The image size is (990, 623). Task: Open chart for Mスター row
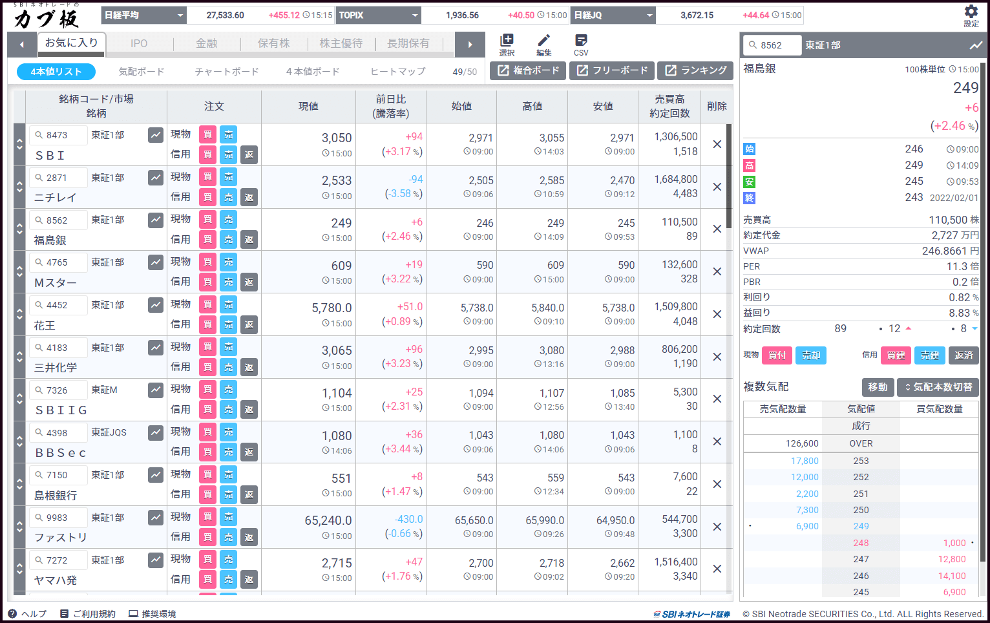156,262
